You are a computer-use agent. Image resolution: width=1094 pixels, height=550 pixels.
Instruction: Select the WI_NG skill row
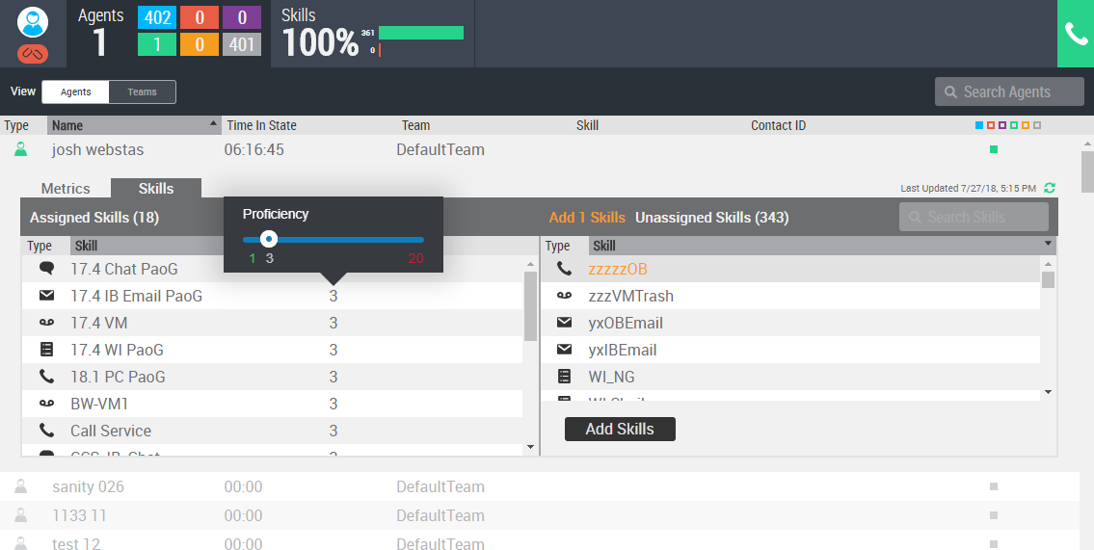click(790, 377)
